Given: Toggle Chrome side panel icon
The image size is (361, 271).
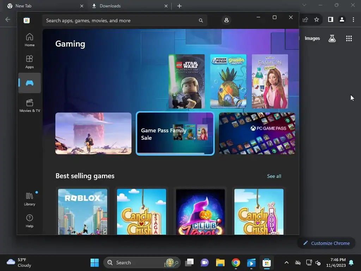Looking at the screenshot, I should point(331,20).
